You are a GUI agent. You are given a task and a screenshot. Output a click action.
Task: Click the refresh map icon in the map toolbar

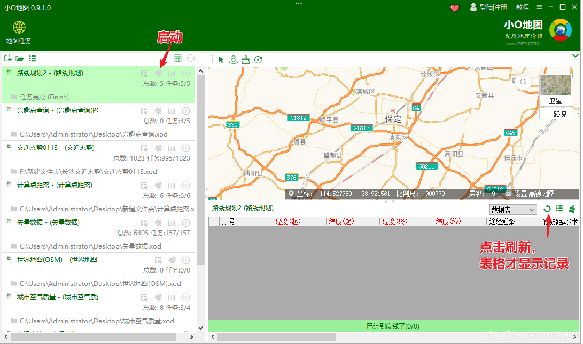click(x=259, y=60)
